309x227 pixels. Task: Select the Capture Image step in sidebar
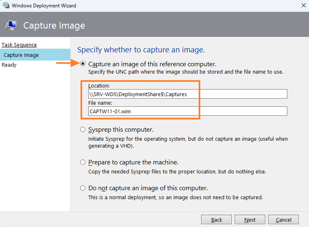[x=21, y=55]
